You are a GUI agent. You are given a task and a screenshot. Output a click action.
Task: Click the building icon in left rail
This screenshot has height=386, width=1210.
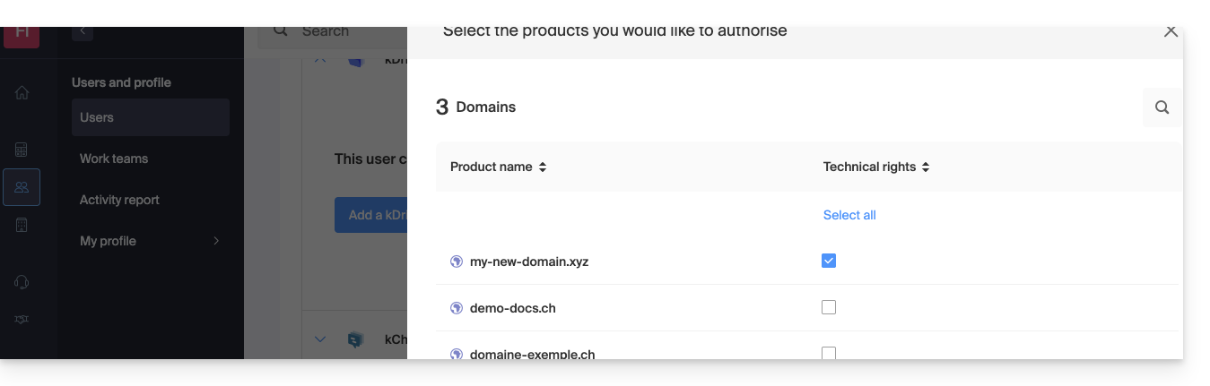[22, 225]
